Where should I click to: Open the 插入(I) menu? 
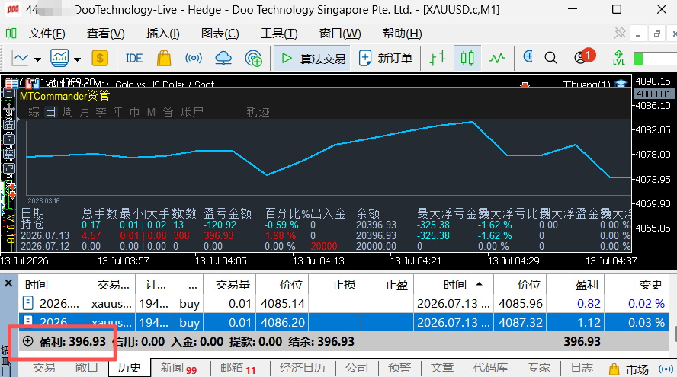(163, 34)
